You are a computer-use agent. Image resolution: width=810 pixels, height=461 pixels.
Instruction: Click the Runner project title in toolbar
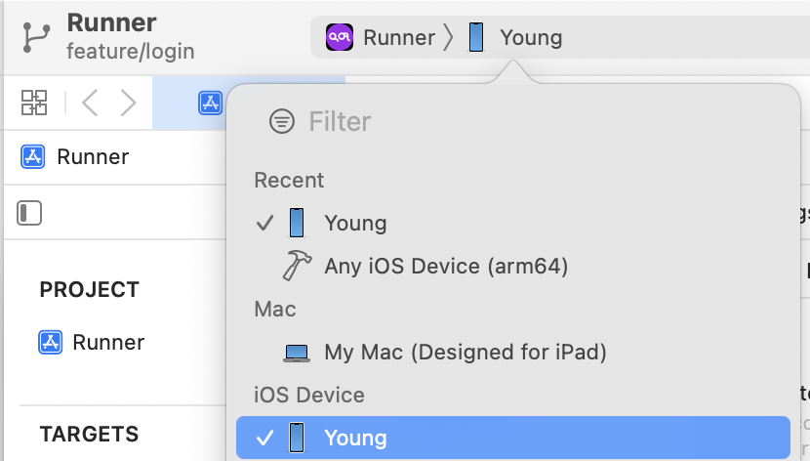[111, 22]
